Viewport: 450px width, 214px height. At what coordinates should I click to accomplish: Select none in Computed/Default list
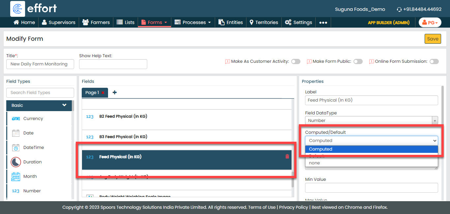(x=315, y=163)
